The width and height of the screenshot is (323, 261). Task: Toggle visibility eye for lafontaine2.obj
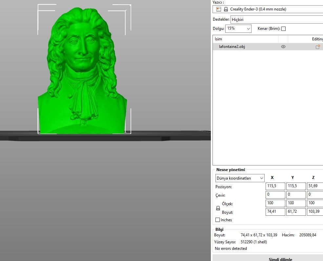pyautogui.click(x=283, y=47)
